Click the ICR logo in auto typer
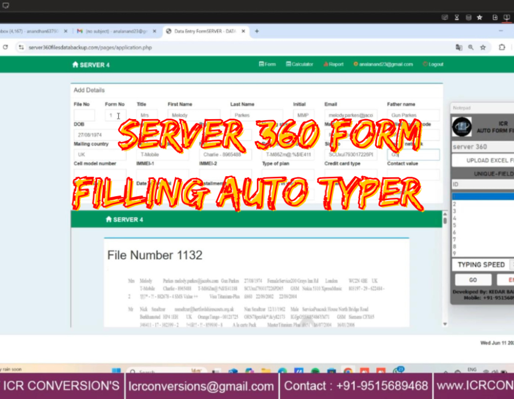This screenshot has width=514, height=399. tap(462, 127)
